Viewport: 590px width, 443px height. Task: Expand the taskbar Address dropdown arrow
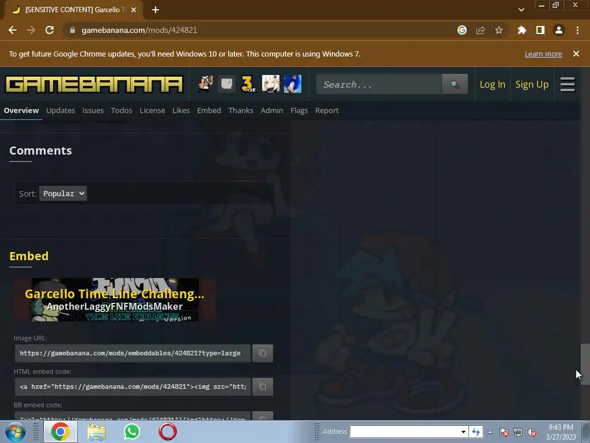pos(463,431)
